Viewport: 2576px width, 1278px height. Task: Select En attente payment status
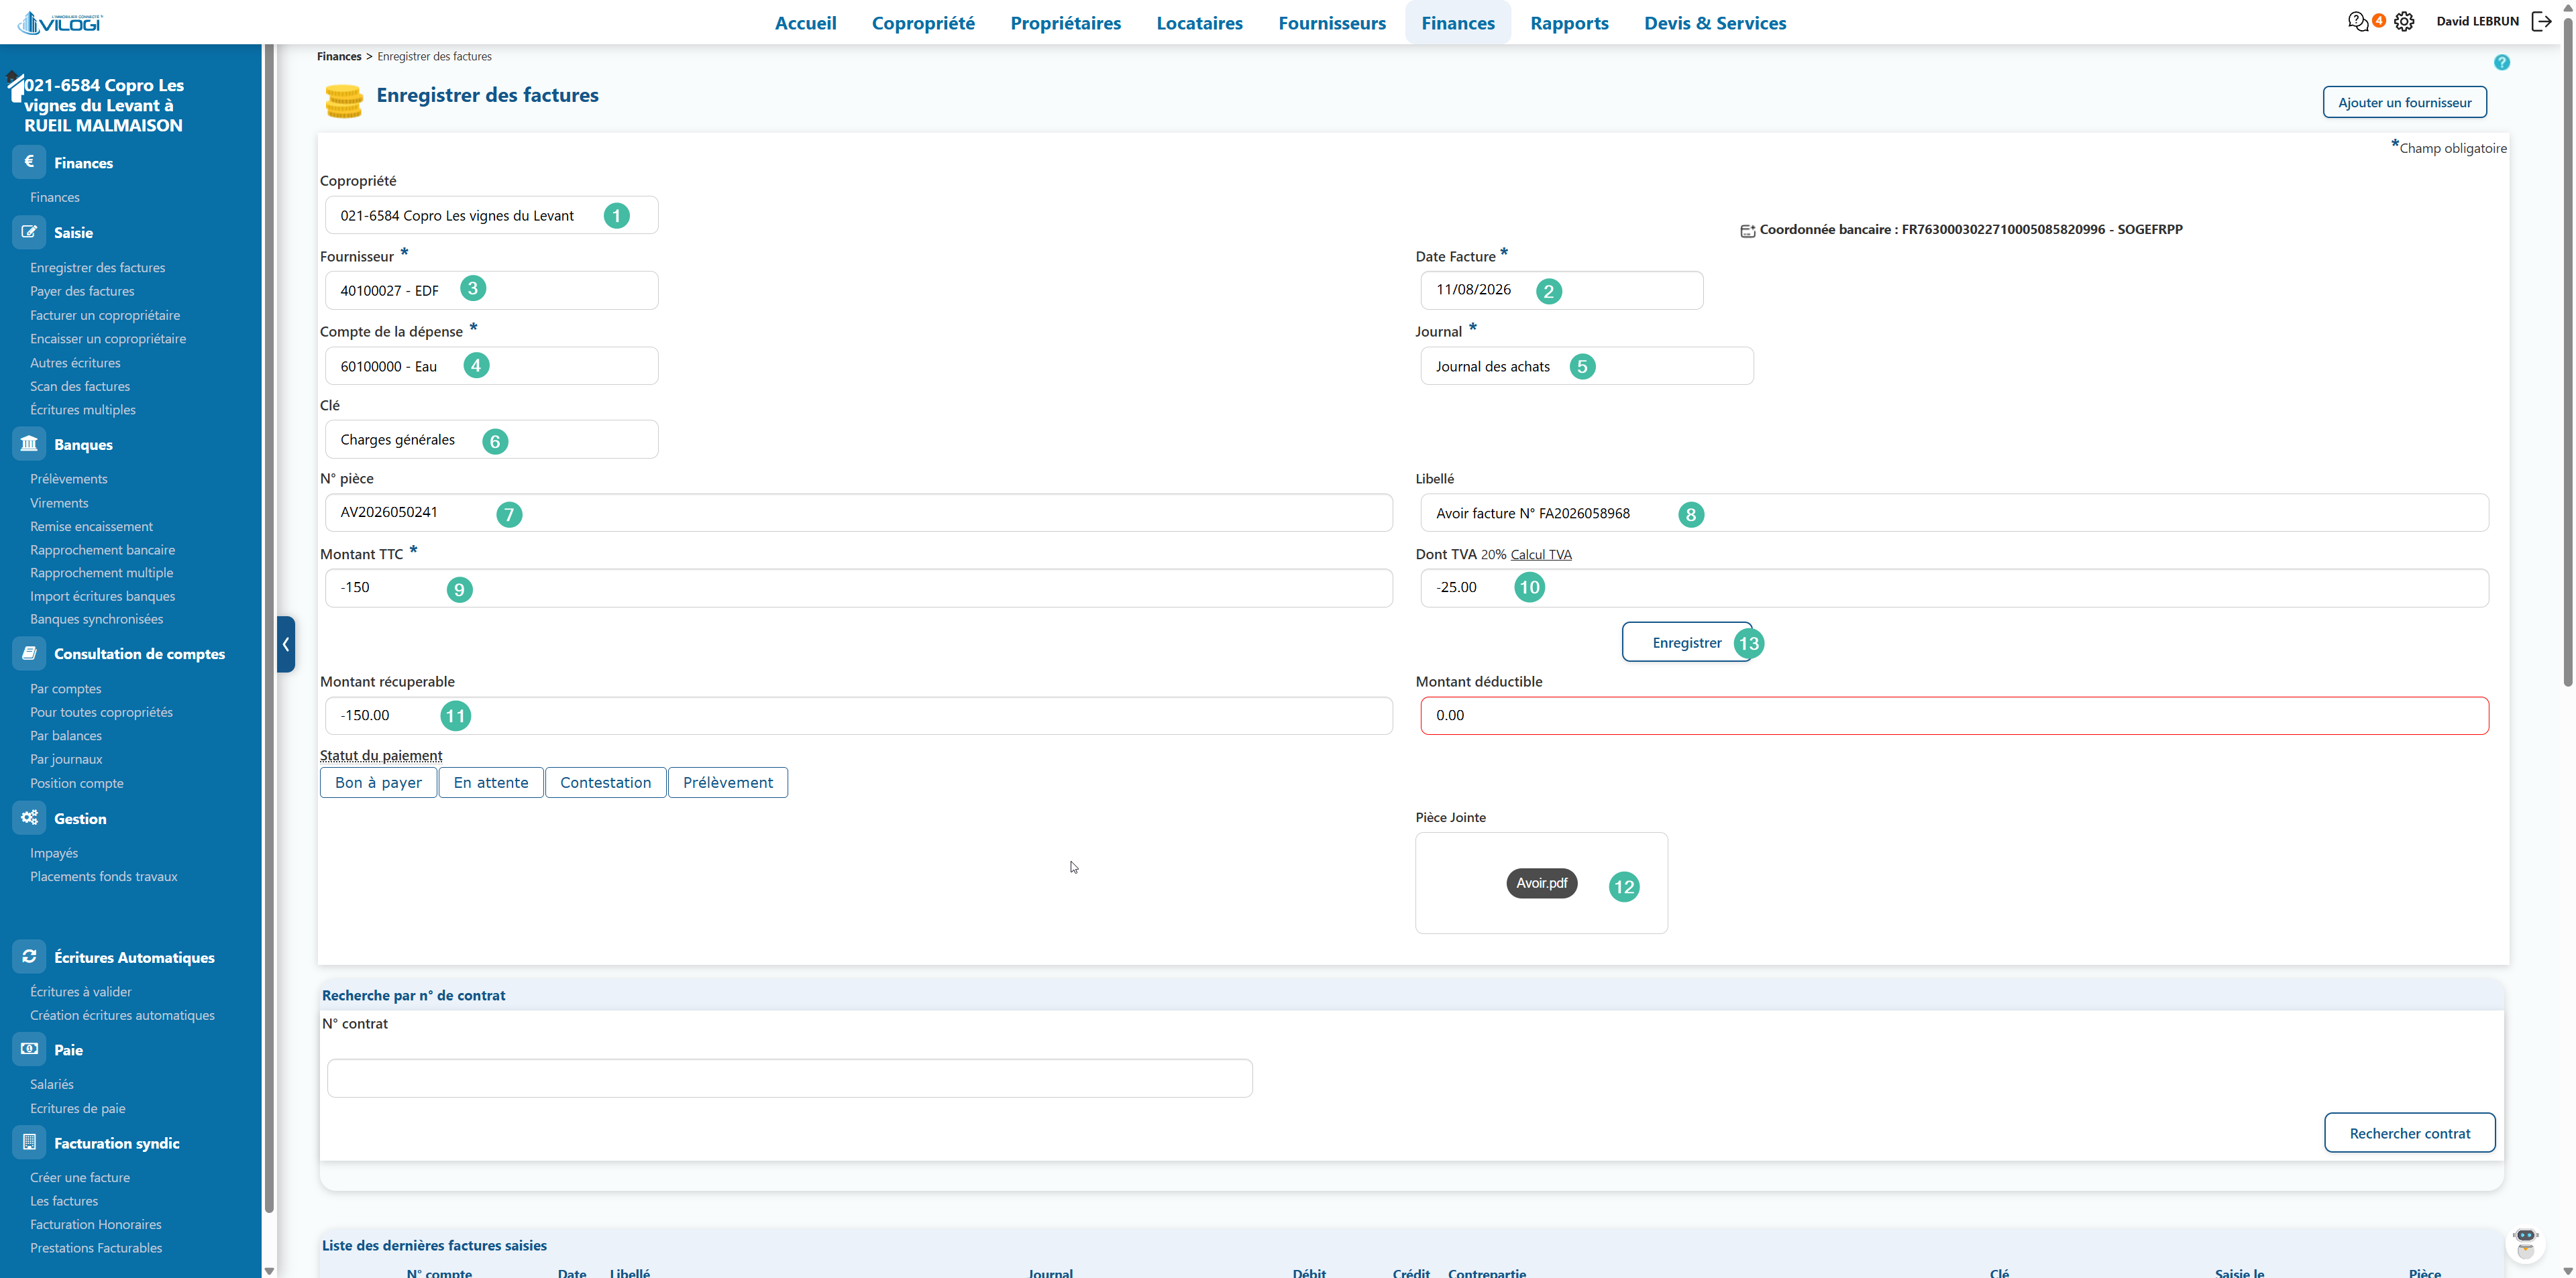point(491,782)
